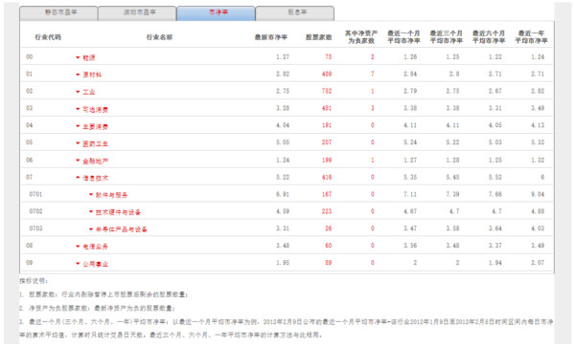Expand the 工业 row arrow

(78, 92)
